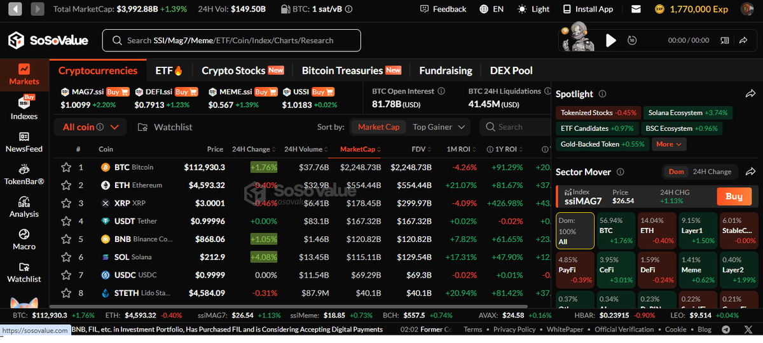Click Feedback in the top bar
Viewport: 763px width, 343px height.
tap(443, 9)
